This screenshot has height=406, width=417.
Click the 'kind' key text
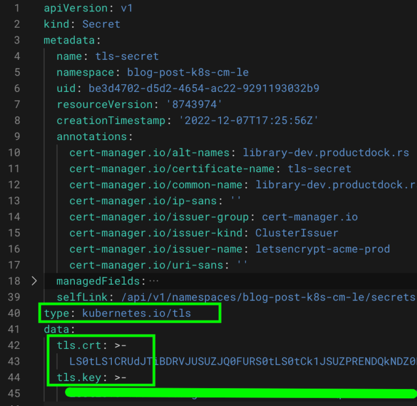(56, 24)
